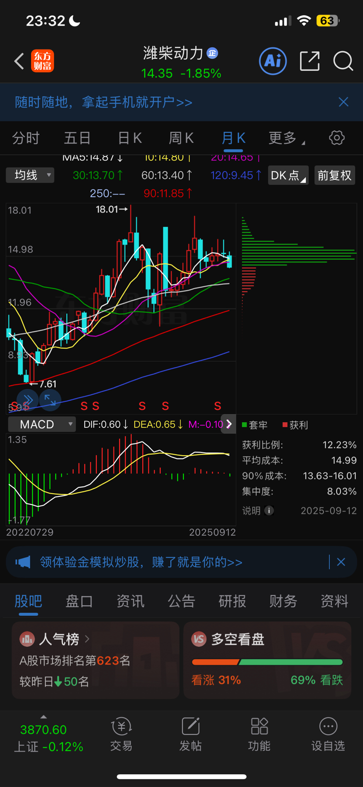Image resolution: width=363 pixels, height=787 pixels.
Task: Tap 上证 3870.60 index ticker
Action: pos(48,737)
